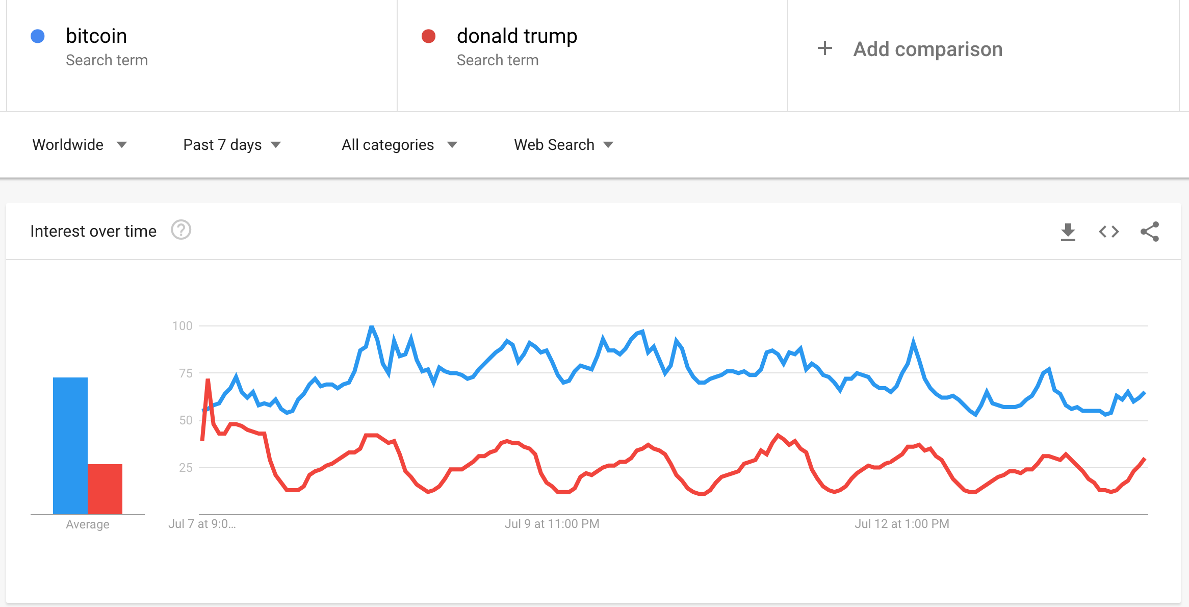Screen dimensions: 1189x607
Task: Click the red dot next to donald trump
Action: coord(428,36)
